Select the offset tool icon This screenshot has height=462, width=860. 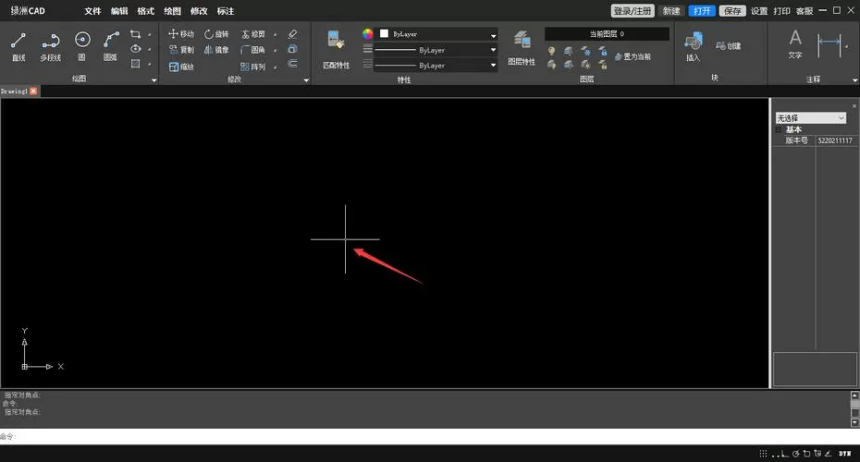point(292,64)
